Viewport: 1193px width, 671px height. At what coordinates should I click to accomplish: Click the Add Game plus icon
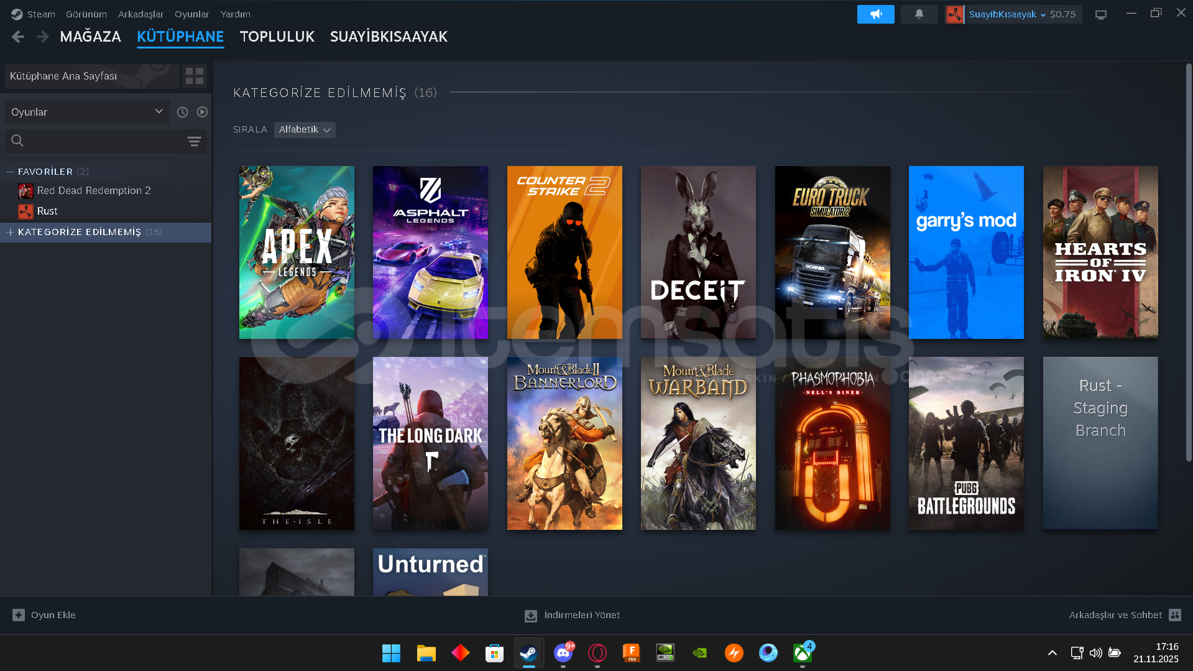(x=19, y=615)
